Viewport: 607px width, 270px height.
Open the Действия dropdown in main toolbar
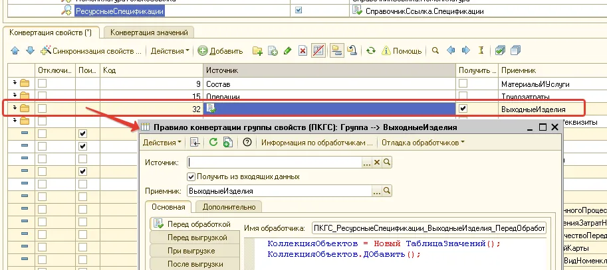(170, 50)
